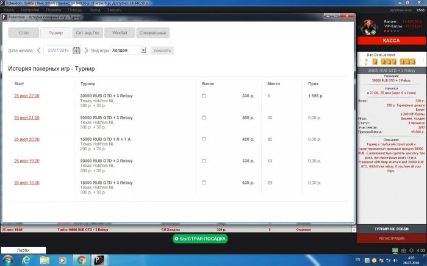Launch Internet Explorer from the taskbar
This screenshot has height=266, width=427.
[x=26, y=261]
